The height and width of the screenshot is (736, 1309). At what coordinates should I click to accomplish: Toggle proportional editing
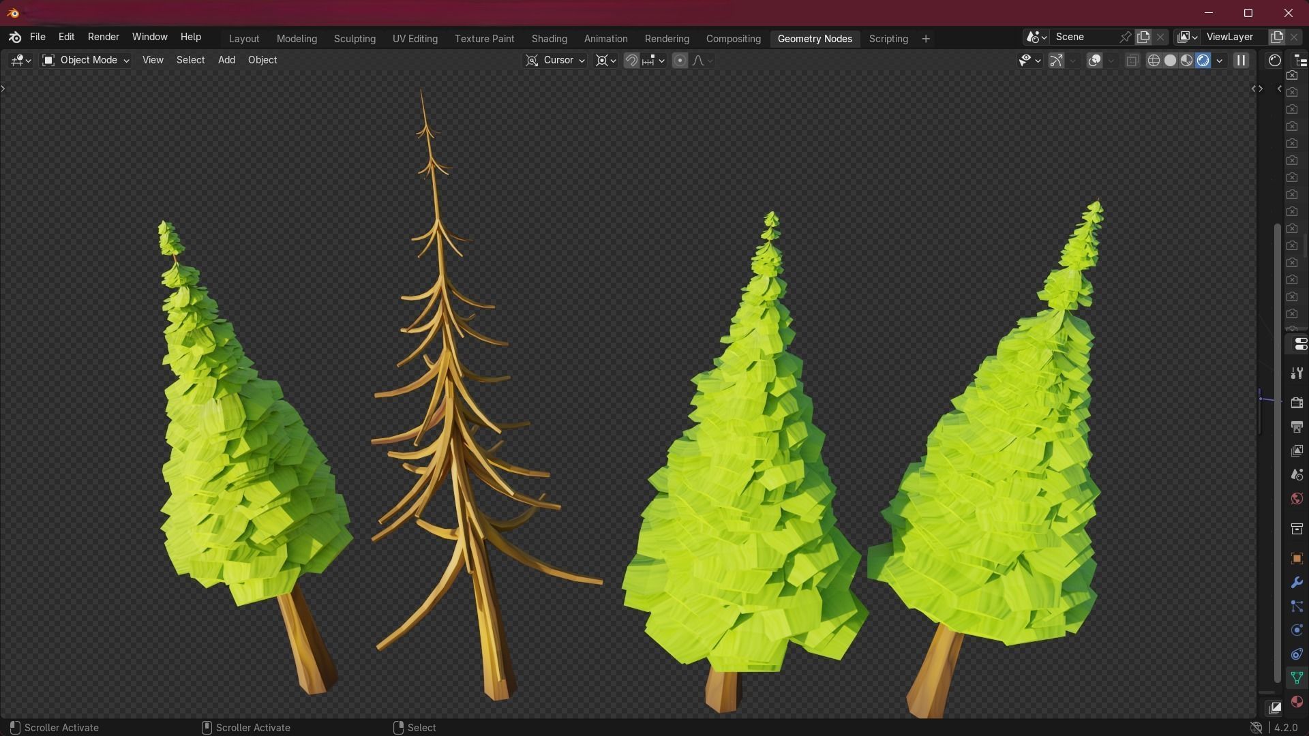pyautogui.click(x=680, y=61)
